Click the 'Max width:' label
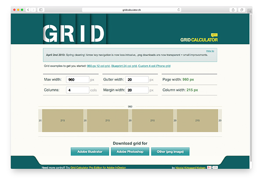Image resolution: width=263 pixels, height=184 pixels. [x=53, y=79]
